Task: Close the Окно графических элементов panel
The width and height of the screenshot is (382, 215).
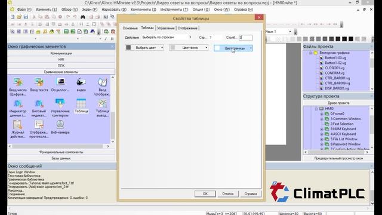Action: coord(112,47)
